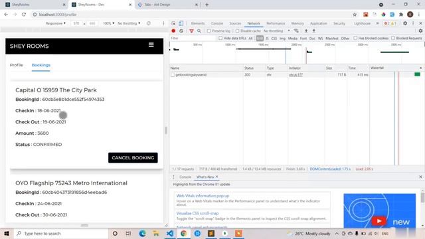This screenshot has width=425, height=239.
Task: Open Network panel No throttling dropdown
Action: coord(276,31)
